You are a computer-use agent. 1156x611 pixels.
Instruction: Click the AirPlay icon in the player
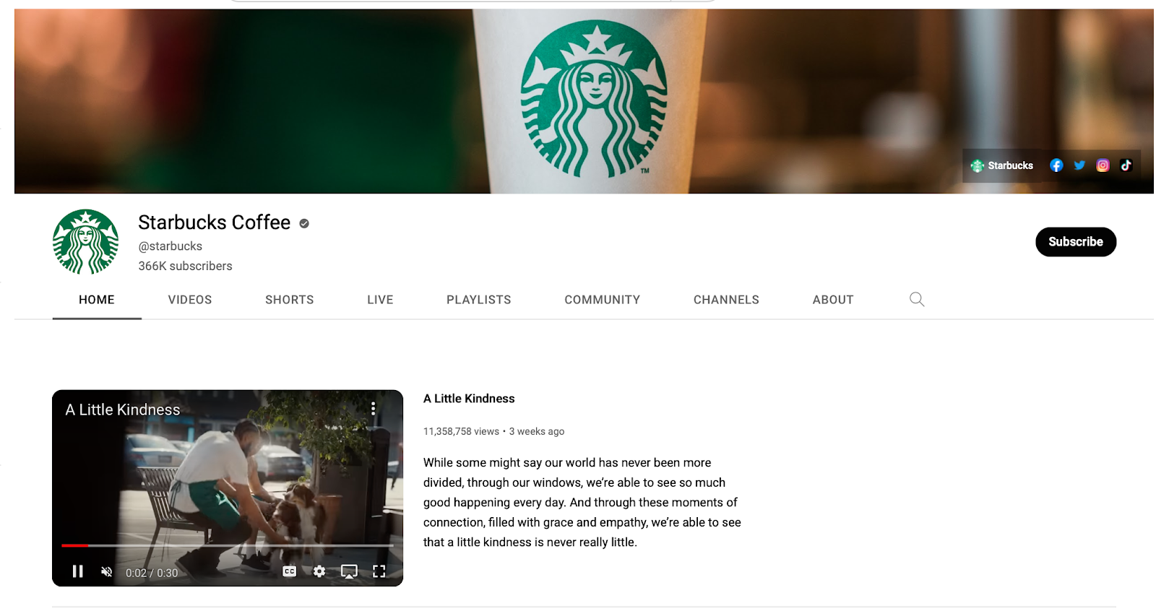tap(349, 572)
